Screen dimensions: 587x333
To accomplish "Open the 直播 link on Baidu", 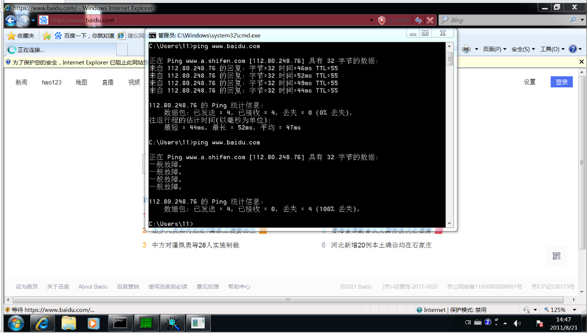I will coord(108,83).
